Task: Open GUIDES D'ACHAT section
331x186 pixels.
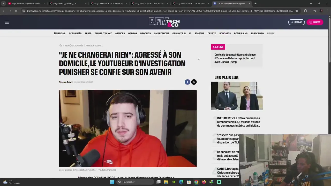Action: pos(103,34)
